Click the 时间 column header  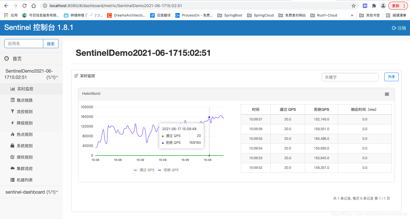[256, 109]
